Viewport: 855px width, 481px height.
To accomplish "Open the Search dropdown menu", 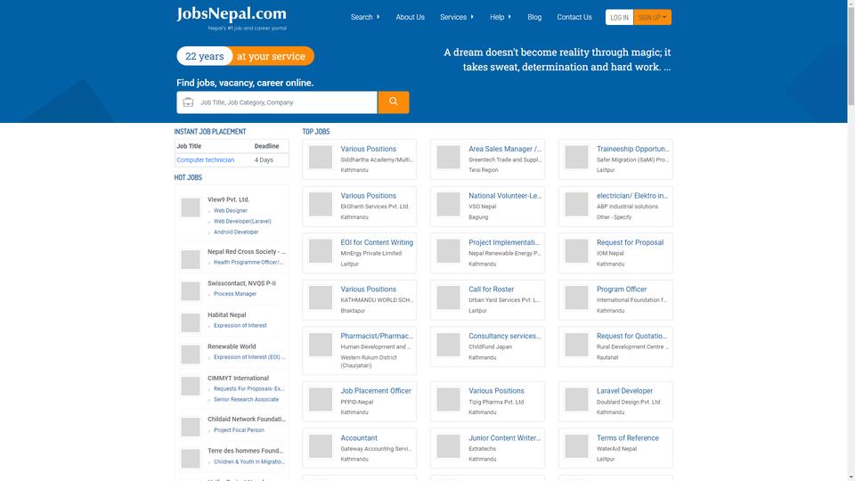I will 365,17.
